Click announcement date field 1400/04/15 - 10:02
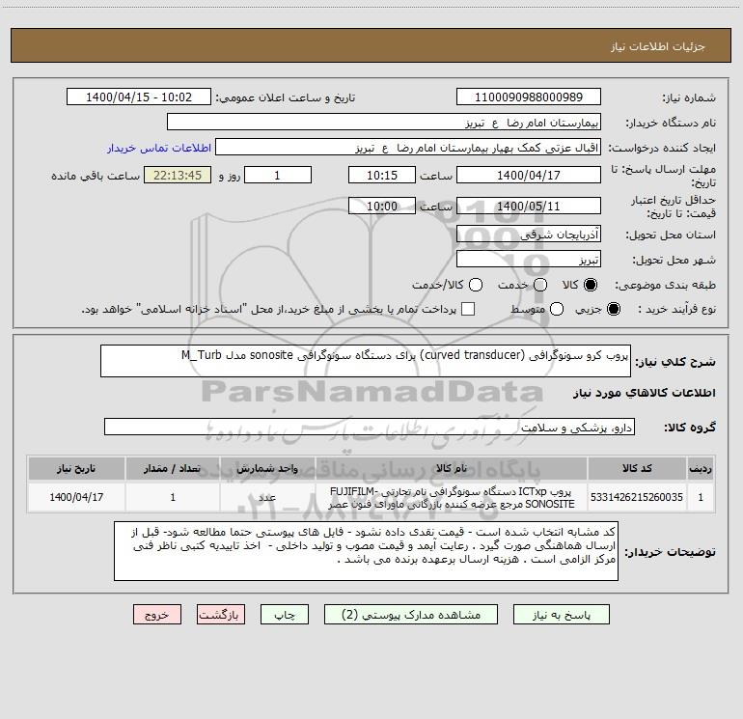The height and width of the screenshot is (719, 743). [139, 97]
